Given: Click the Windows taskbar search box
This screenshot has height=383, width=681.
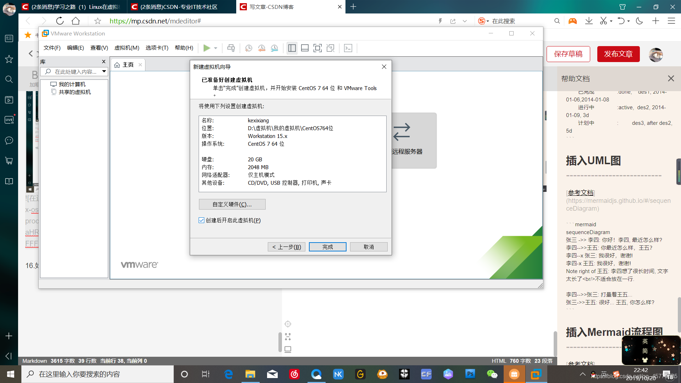Looking at the screenshot, I should point(98,374).
